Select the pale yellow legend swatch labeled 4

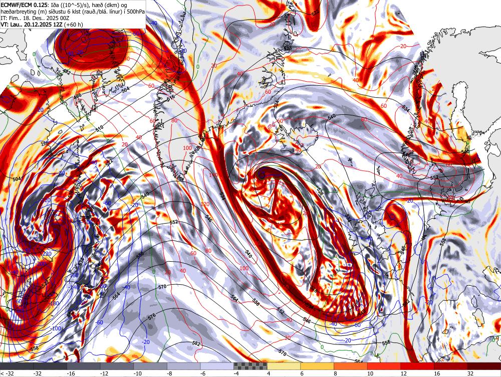pos(284,366)
